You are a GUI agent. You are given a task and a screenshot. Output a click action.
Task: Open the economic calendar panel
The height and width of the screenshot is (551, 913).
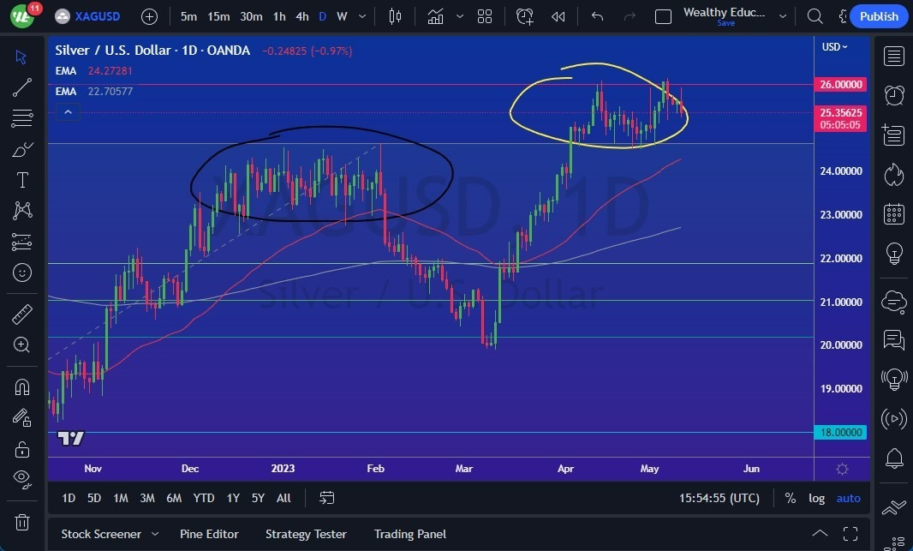coord(894,213)
